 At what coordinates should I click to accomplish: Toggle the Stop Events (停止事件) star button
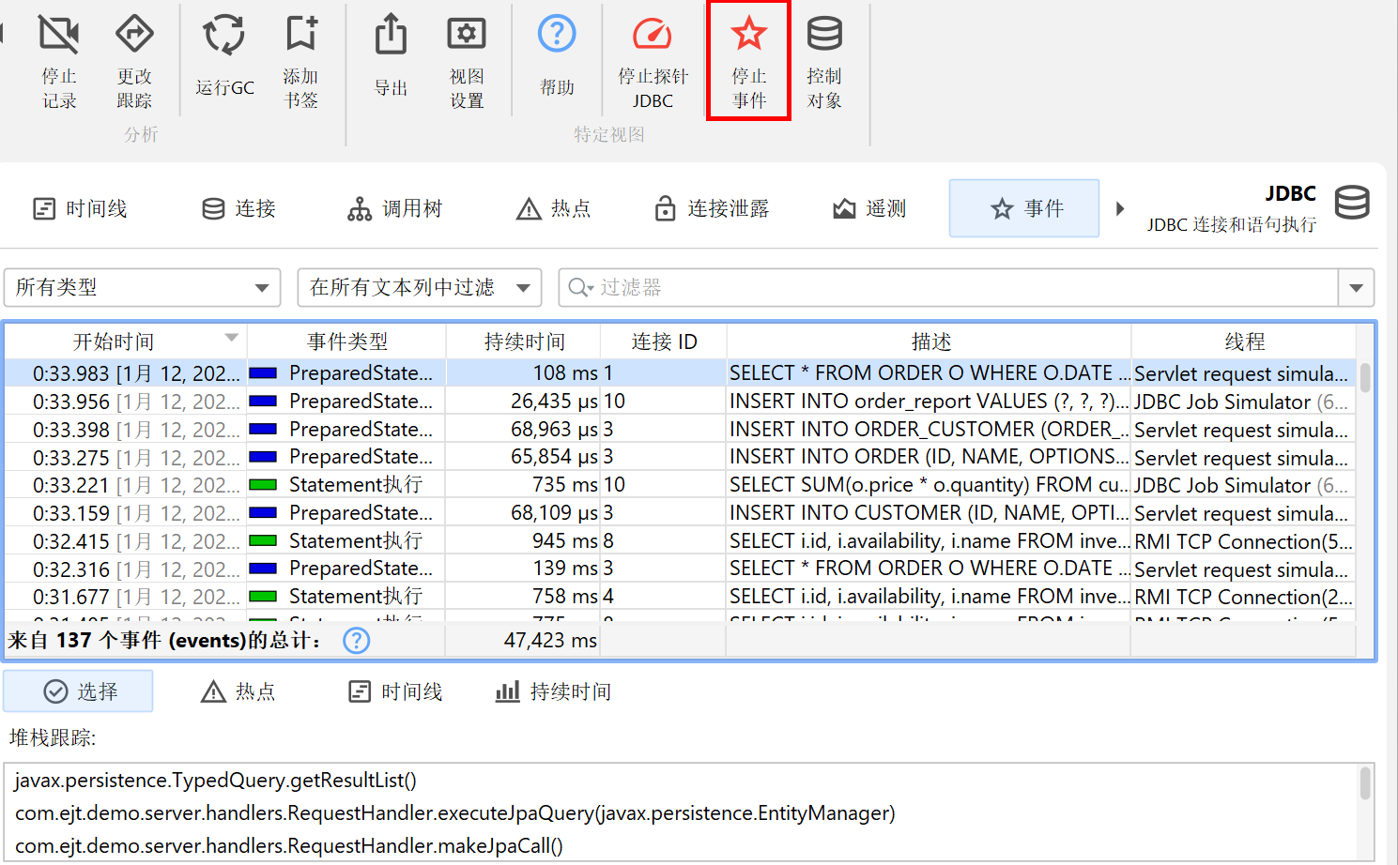click(x=748, y=36)
